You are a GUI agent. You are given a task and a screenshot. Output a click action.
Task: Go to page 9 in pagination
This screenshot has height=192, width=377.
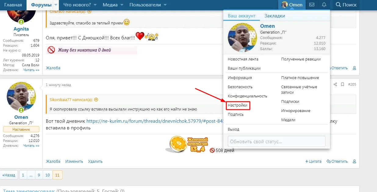coord(39,175)
